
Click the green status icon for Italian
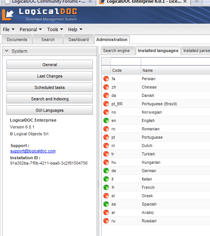click(x=106, y=179)
